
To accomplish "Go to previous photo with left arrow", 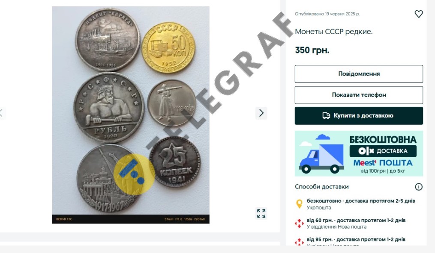I will point(1,113).
